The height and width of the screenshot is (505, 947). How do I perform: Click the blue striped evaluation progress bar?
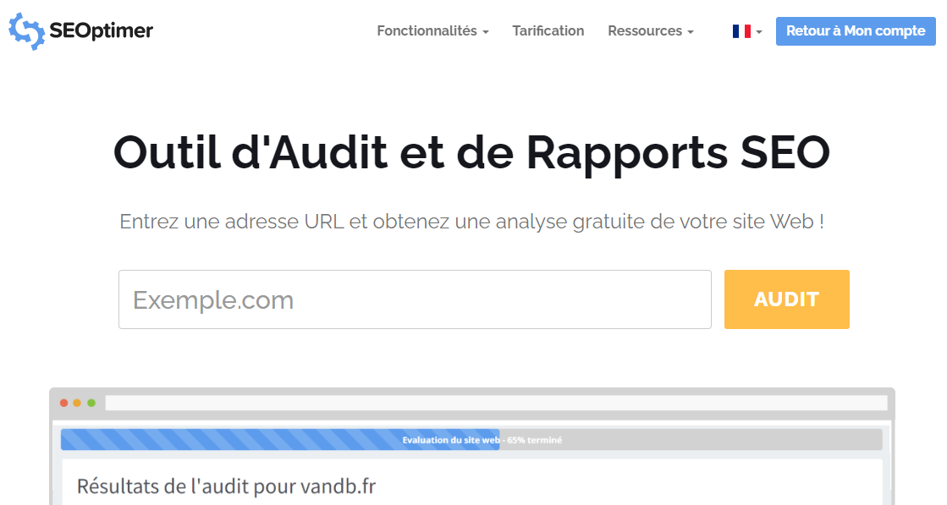point(279,440)
